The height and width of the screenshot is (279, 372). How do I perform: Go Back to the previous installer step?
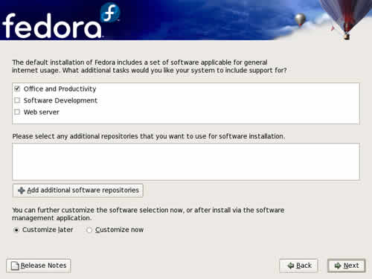[298, 266]
